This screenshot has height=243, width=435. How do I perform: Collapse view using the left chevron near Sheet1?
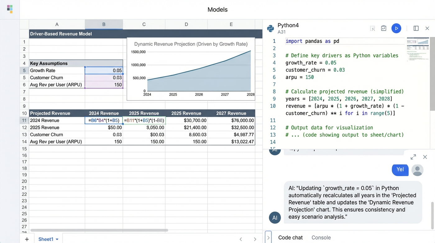(x=241, y=239)
